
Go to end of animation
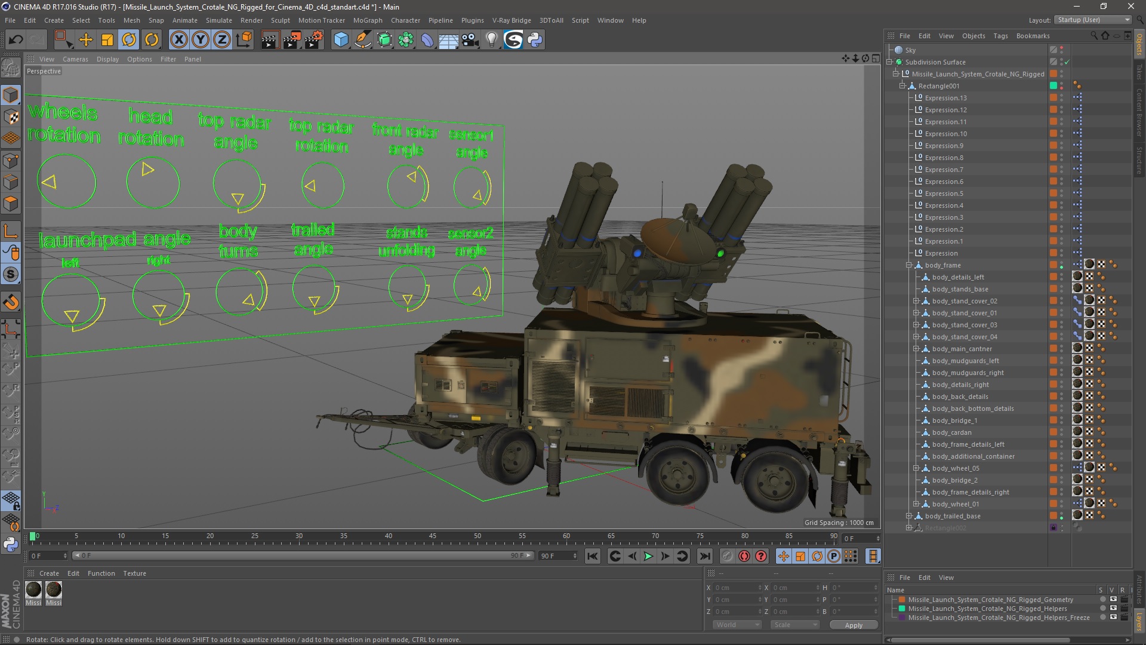[705, 556]
